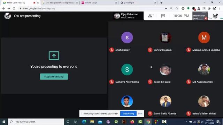This screenshot has width=223, height=125.
Task: Open the volume control in system tray
Action: coord(202,122)
